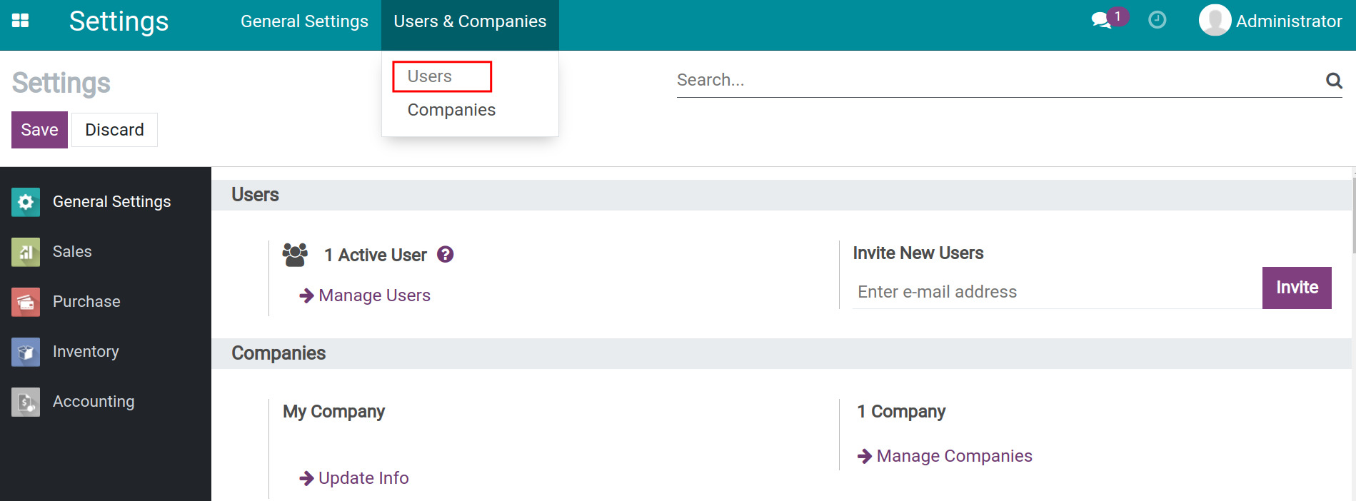Screen dimensions: 1356x501
Task: Open the conversations chat icon
Action: [1101, 21]
